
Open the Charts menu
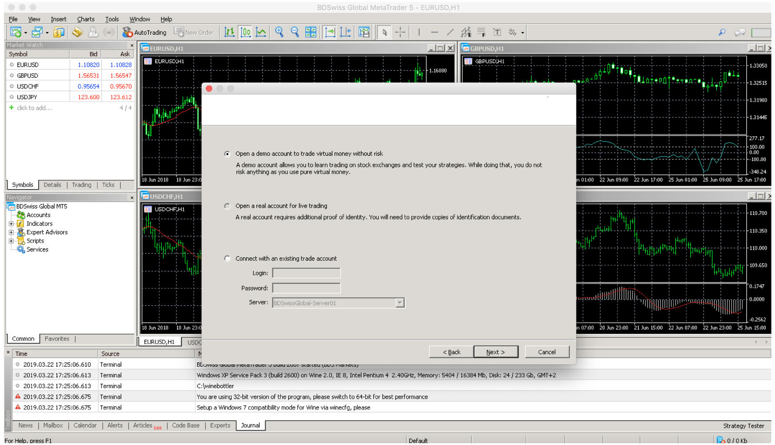(x=86, y=19)
